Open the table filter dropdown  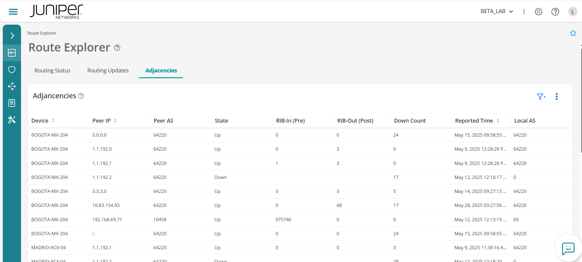point(541,96)
